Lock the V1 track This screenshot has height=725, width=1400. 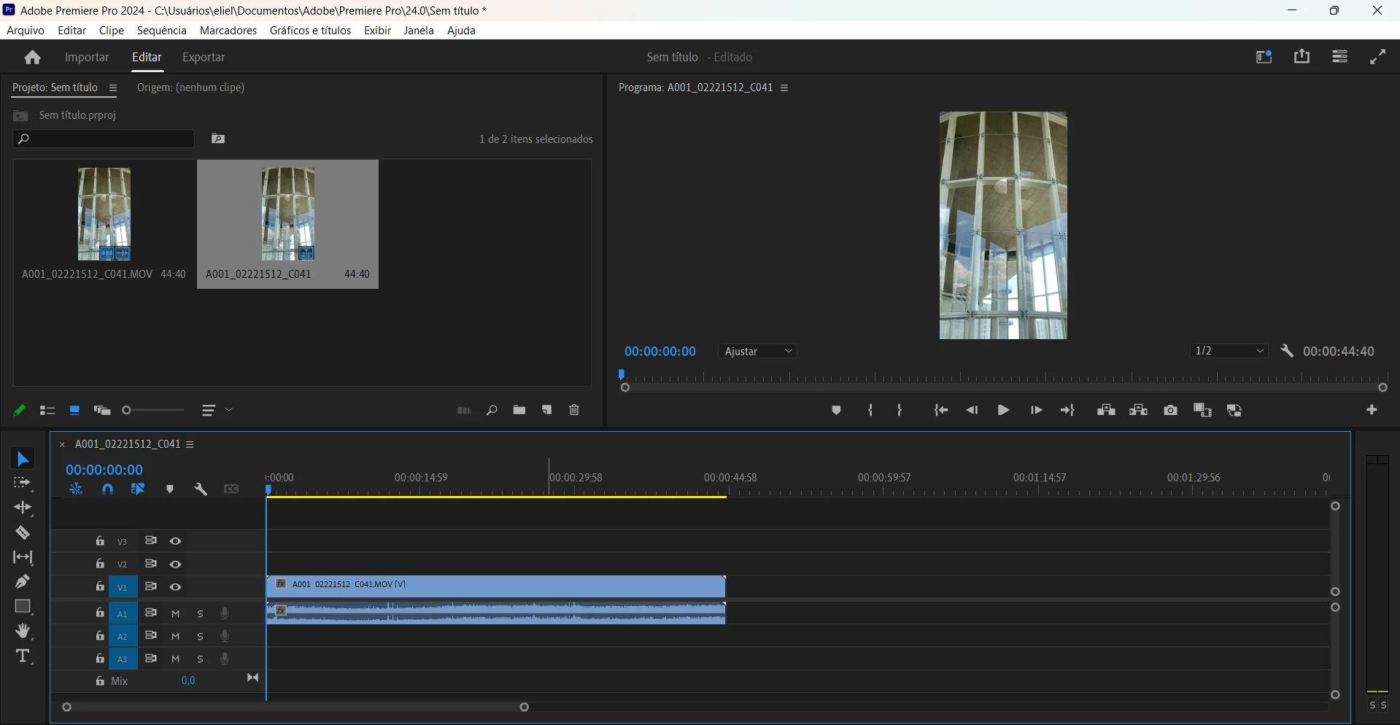tap(100, 586)
